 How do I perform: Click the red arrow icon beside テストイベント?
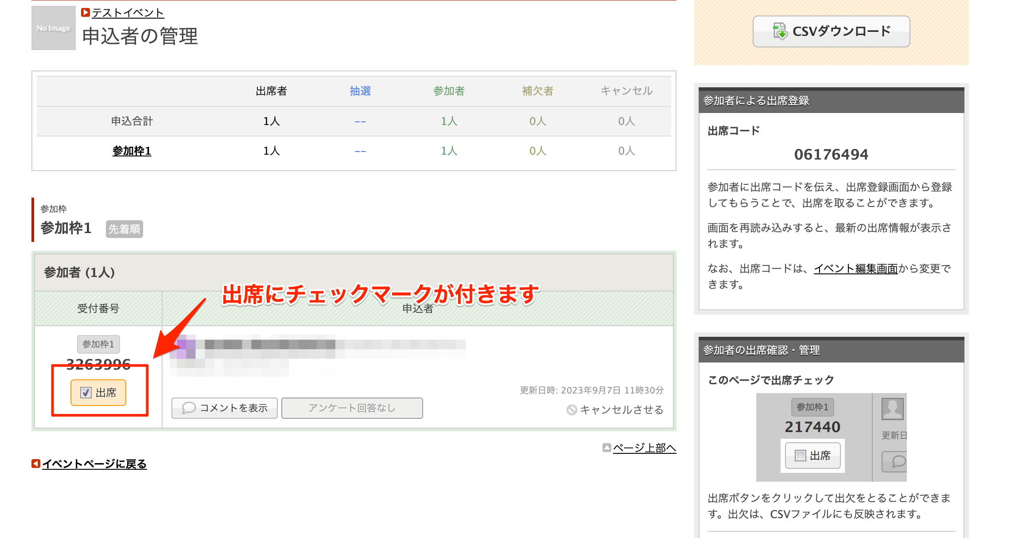point(85,12)
